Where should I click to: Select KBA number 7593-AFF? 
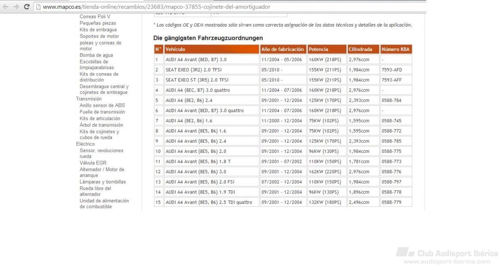point(392,80)
